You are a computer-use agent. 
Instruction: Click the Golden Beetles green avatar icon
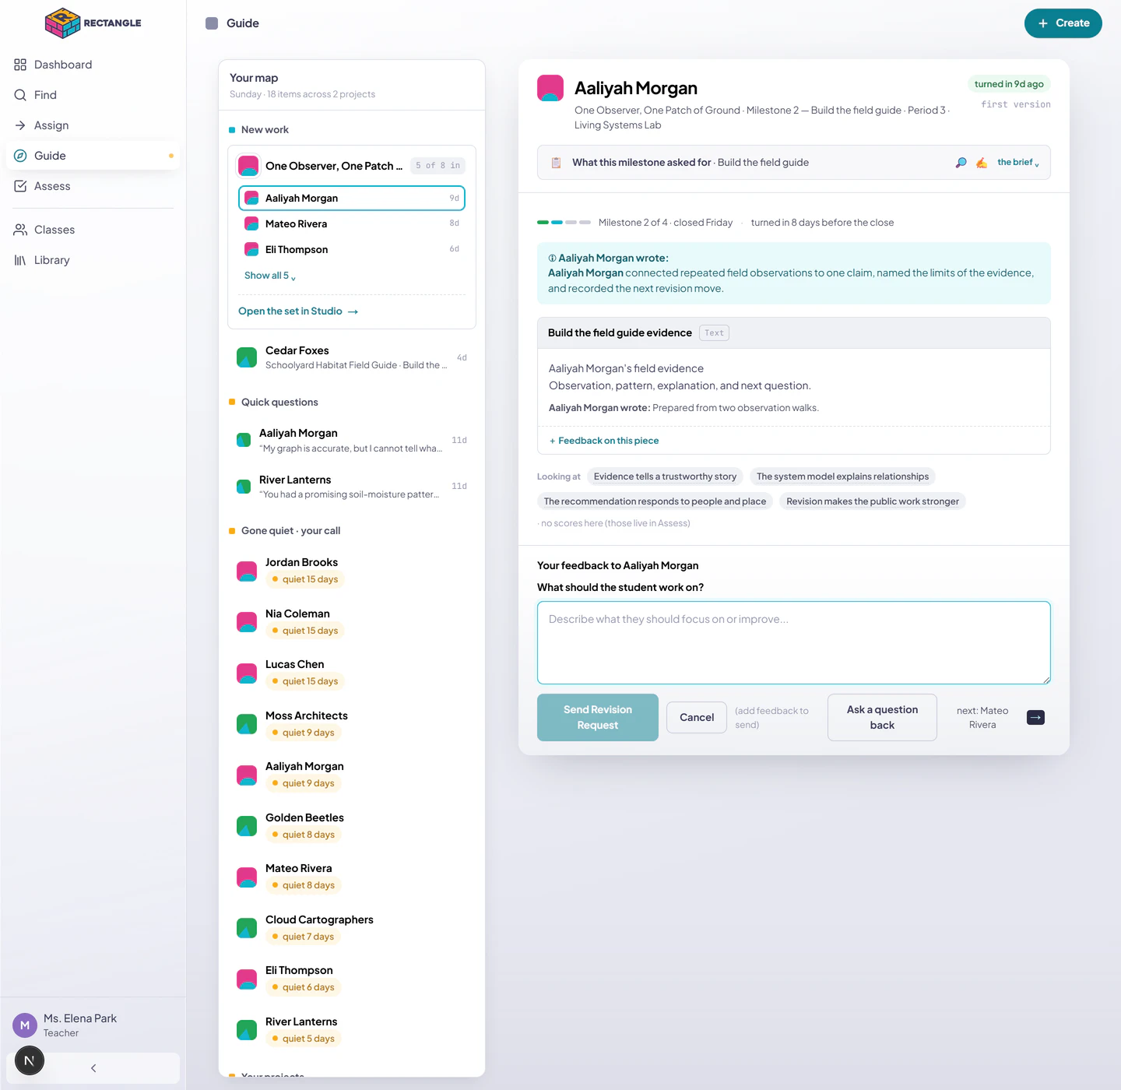click(x=247, y=826)
